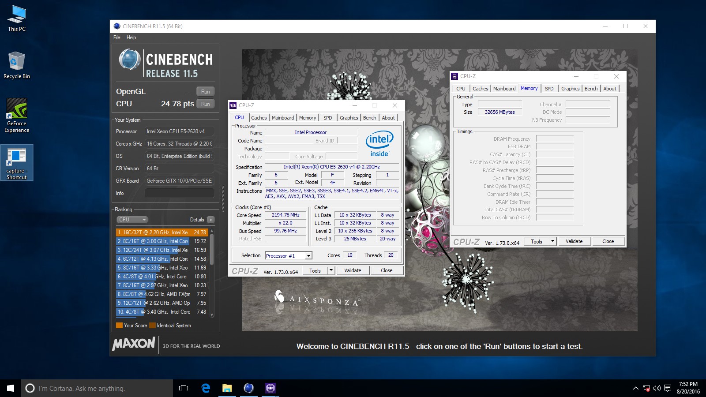The width and height of the screenshot is (706, 397).
Task: Select Graphics tab in memory CPU-Z window
Action: click(x=571, y=89)
